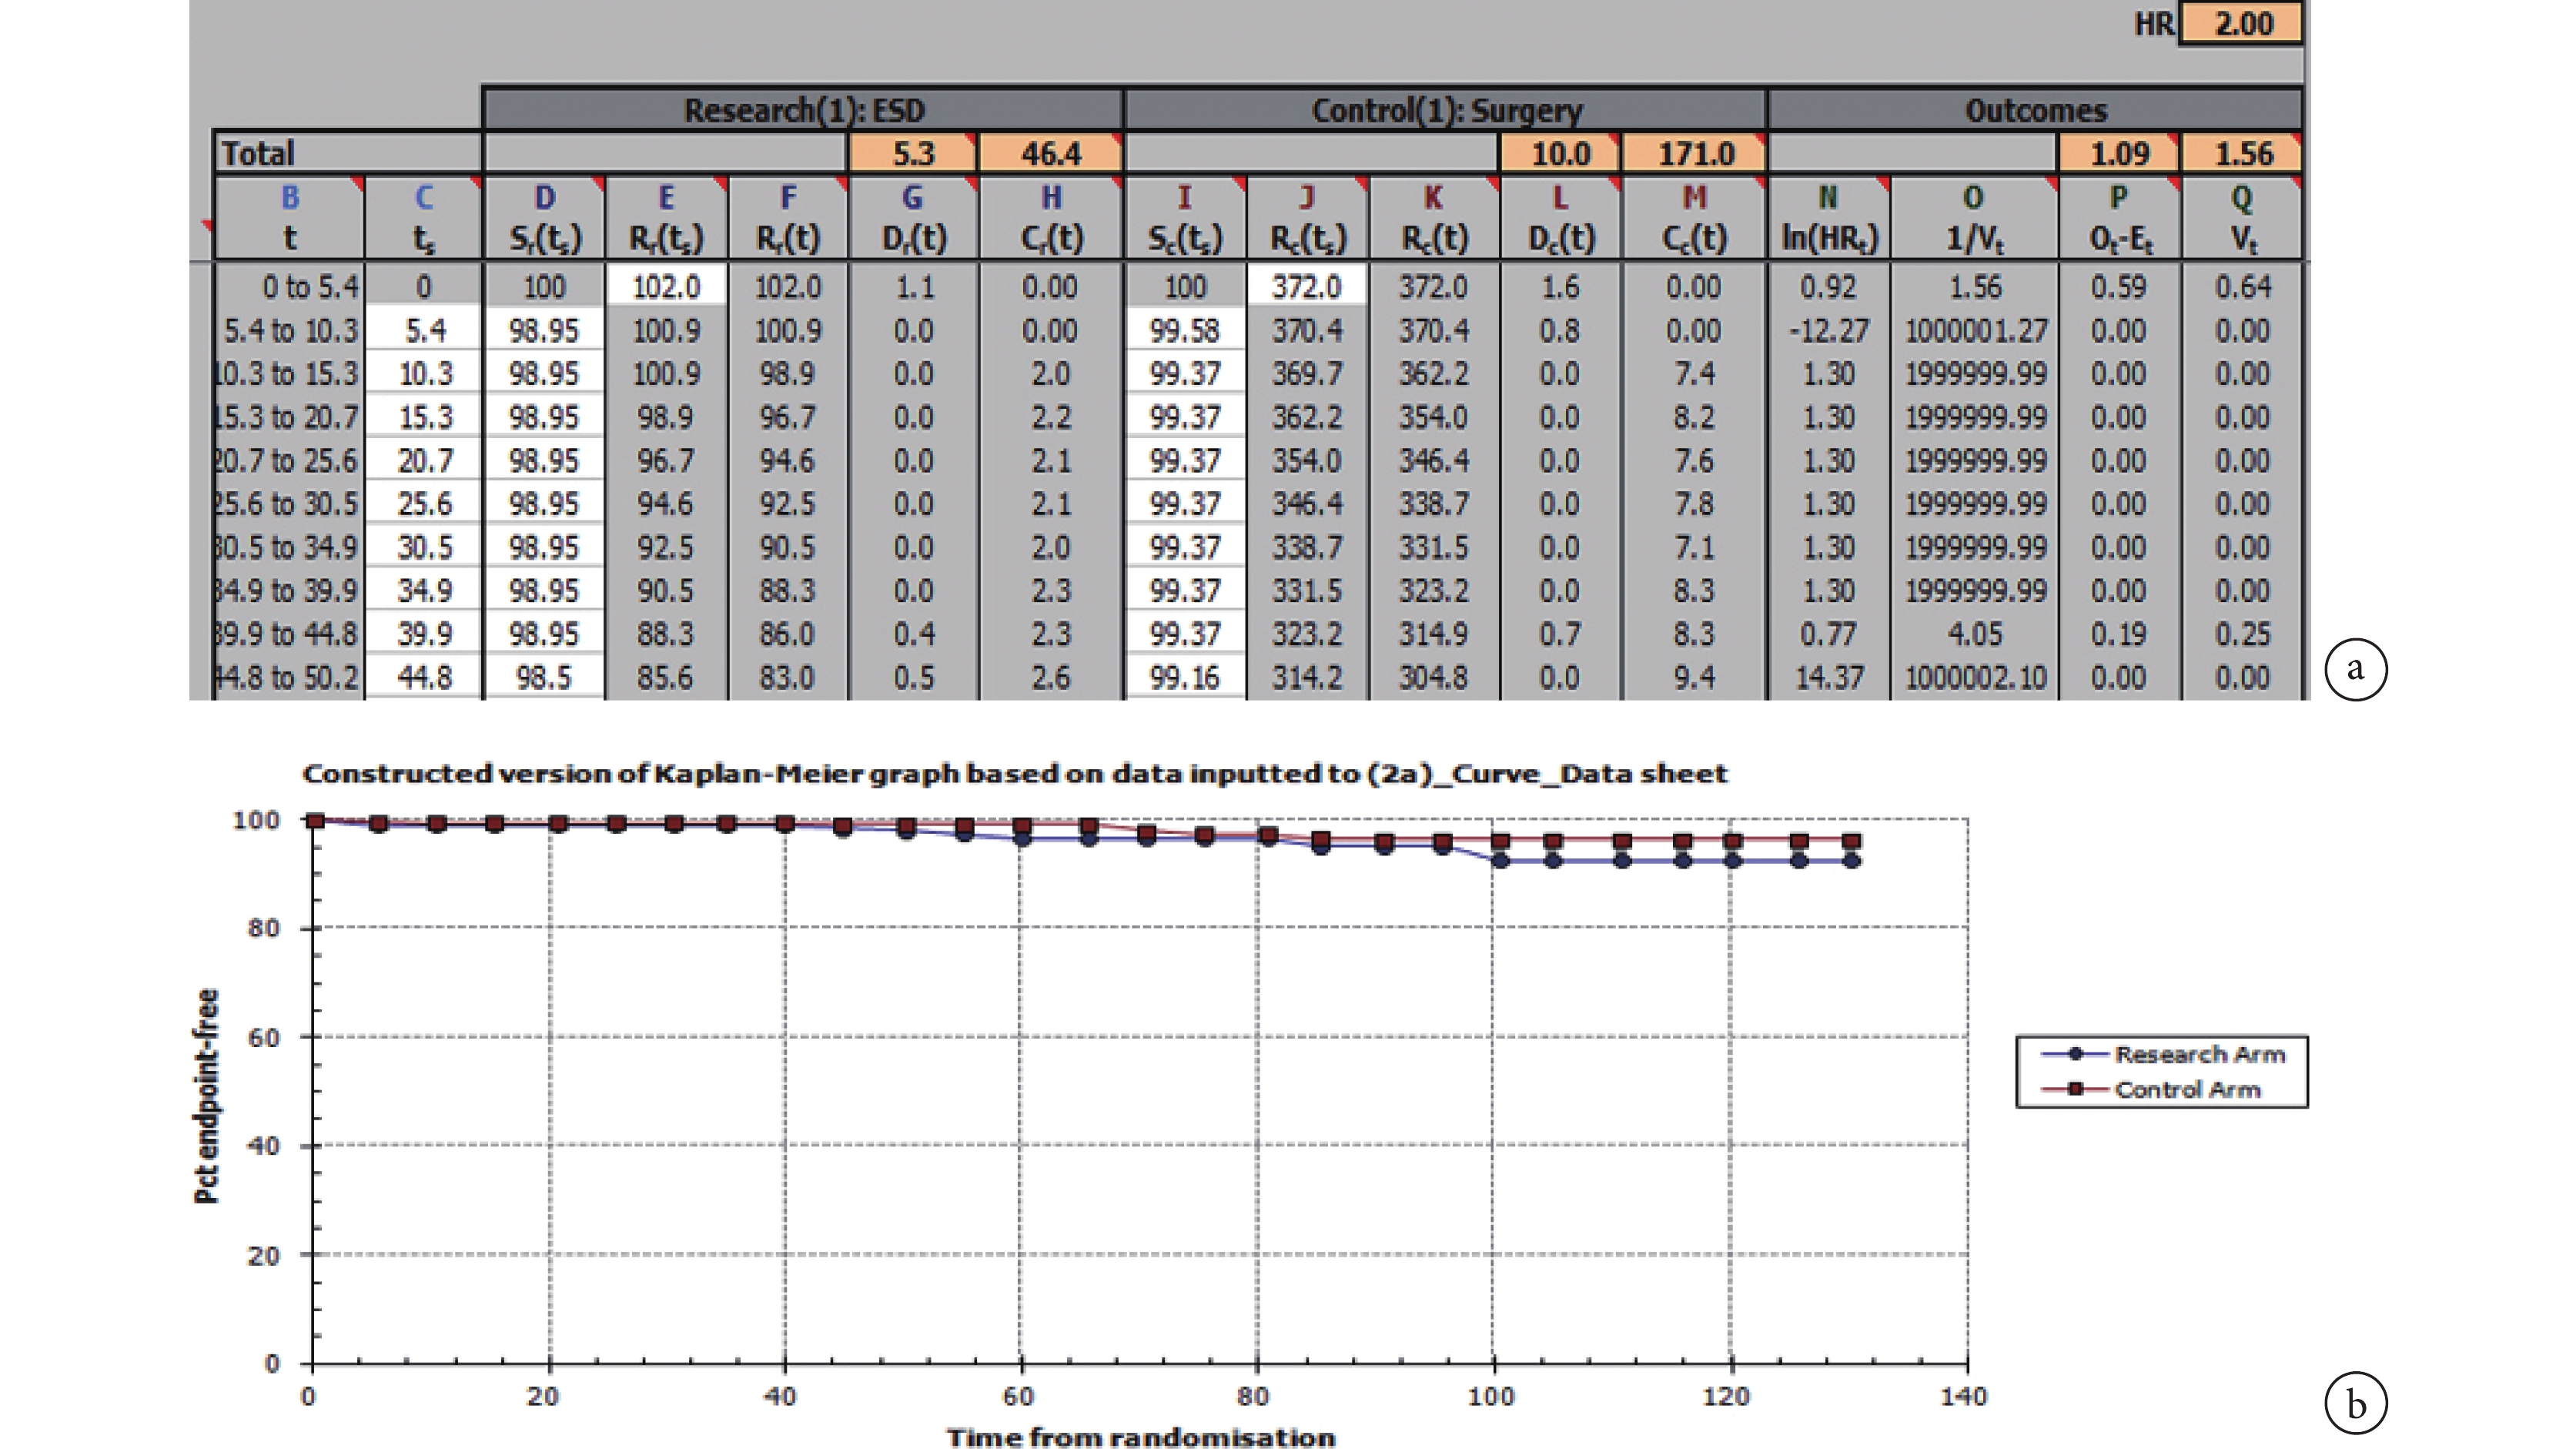Click the 'Pct endpoint-free' axis title
2576x1449 pixels.
(x=206, y=1096)
